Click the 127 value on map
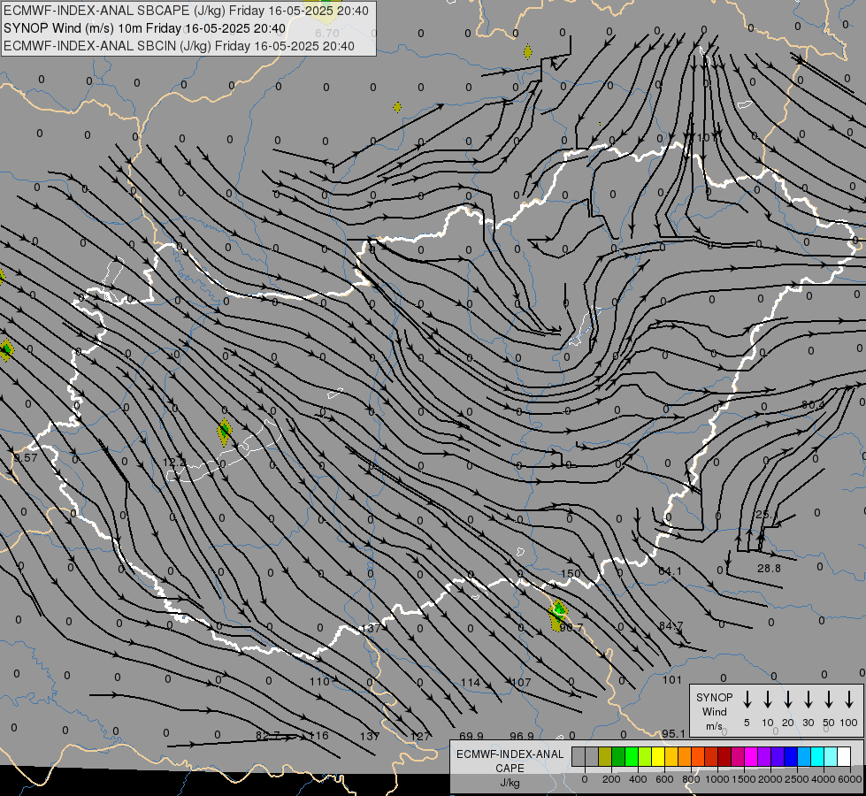The image size is (866, 796). pyautogui.click(x=420, y=736)
